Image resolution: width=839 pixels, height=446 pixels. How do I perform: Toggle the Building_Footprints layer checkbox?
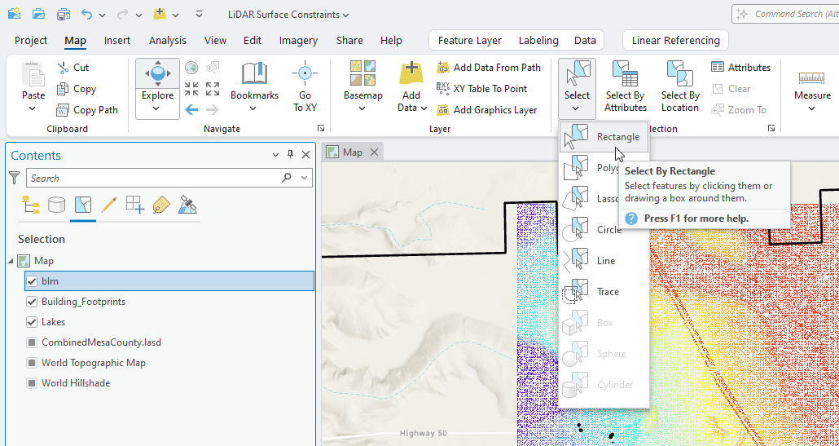point(32,302)
